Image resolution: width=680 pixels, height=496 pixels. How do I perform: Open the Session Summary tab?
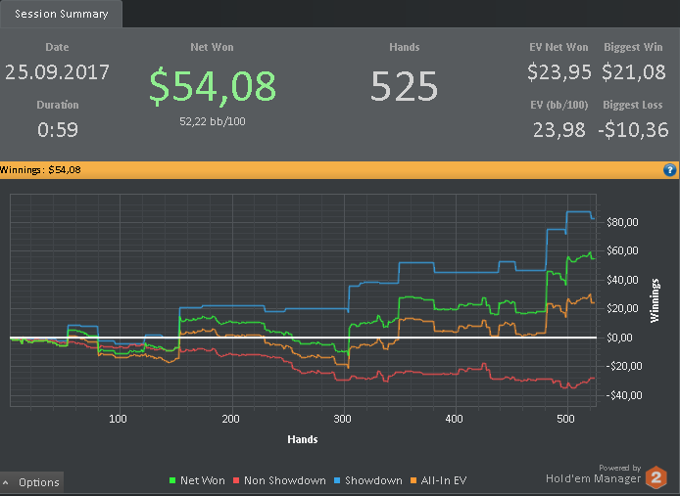[61, 14]
